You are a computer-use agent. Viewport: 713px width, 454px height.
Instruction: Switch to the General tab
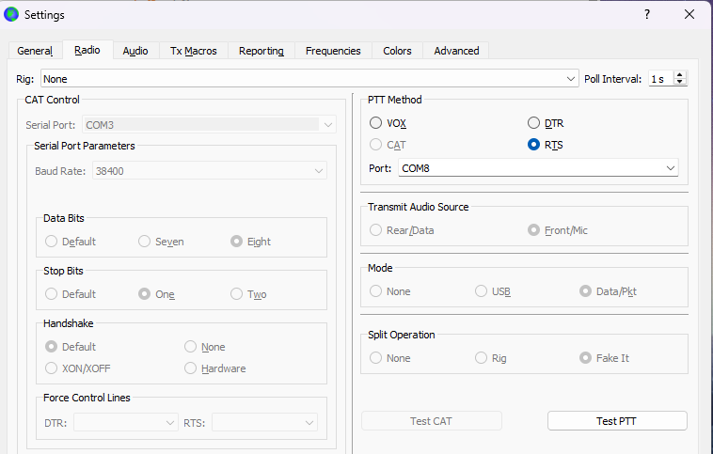35,51
